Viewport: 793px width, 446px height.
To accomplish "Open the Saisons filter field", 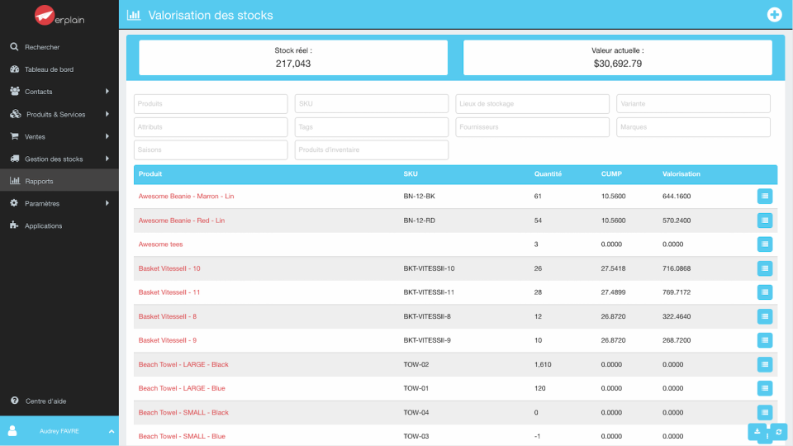I will tap(211, 150).
